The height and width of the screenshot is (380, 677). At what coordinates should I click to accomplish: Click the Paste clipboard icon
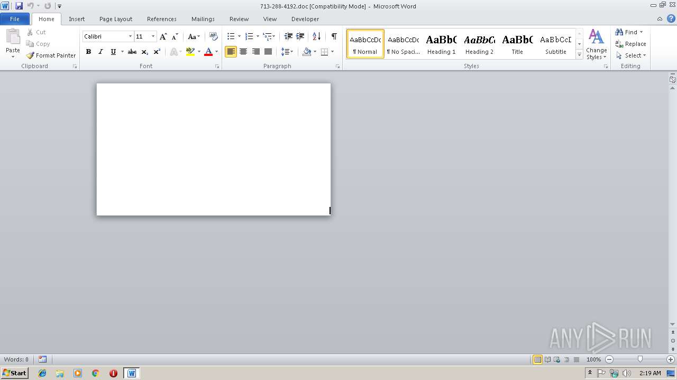pos(13,37)
